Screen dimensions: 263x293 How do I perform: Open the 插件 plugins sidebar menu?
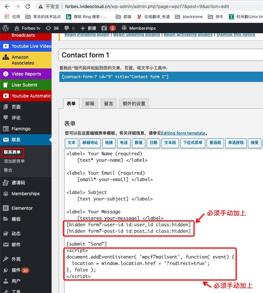pos(16,270)
